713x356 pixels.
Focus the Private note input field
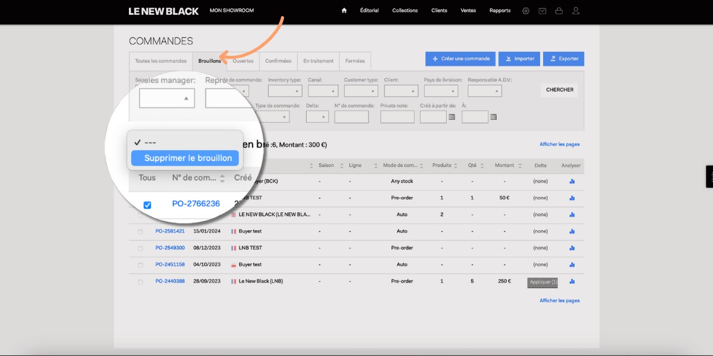[x=397, y=117]
